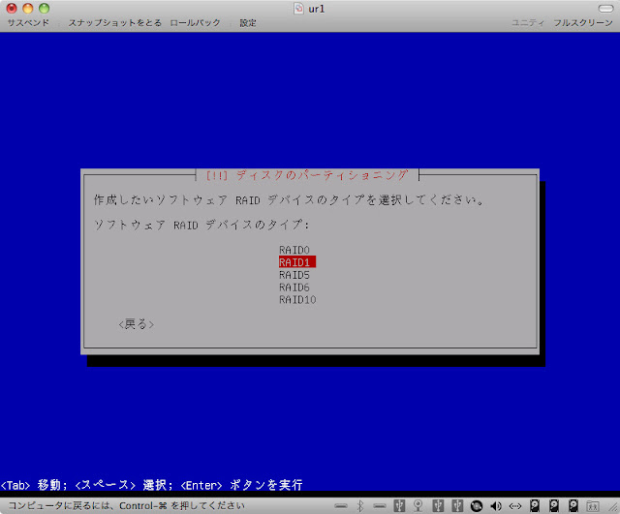The width and height of the screenshot is (620, 514).
Task: Click the Bluetooth status icon
Action: tap(359, 505)
